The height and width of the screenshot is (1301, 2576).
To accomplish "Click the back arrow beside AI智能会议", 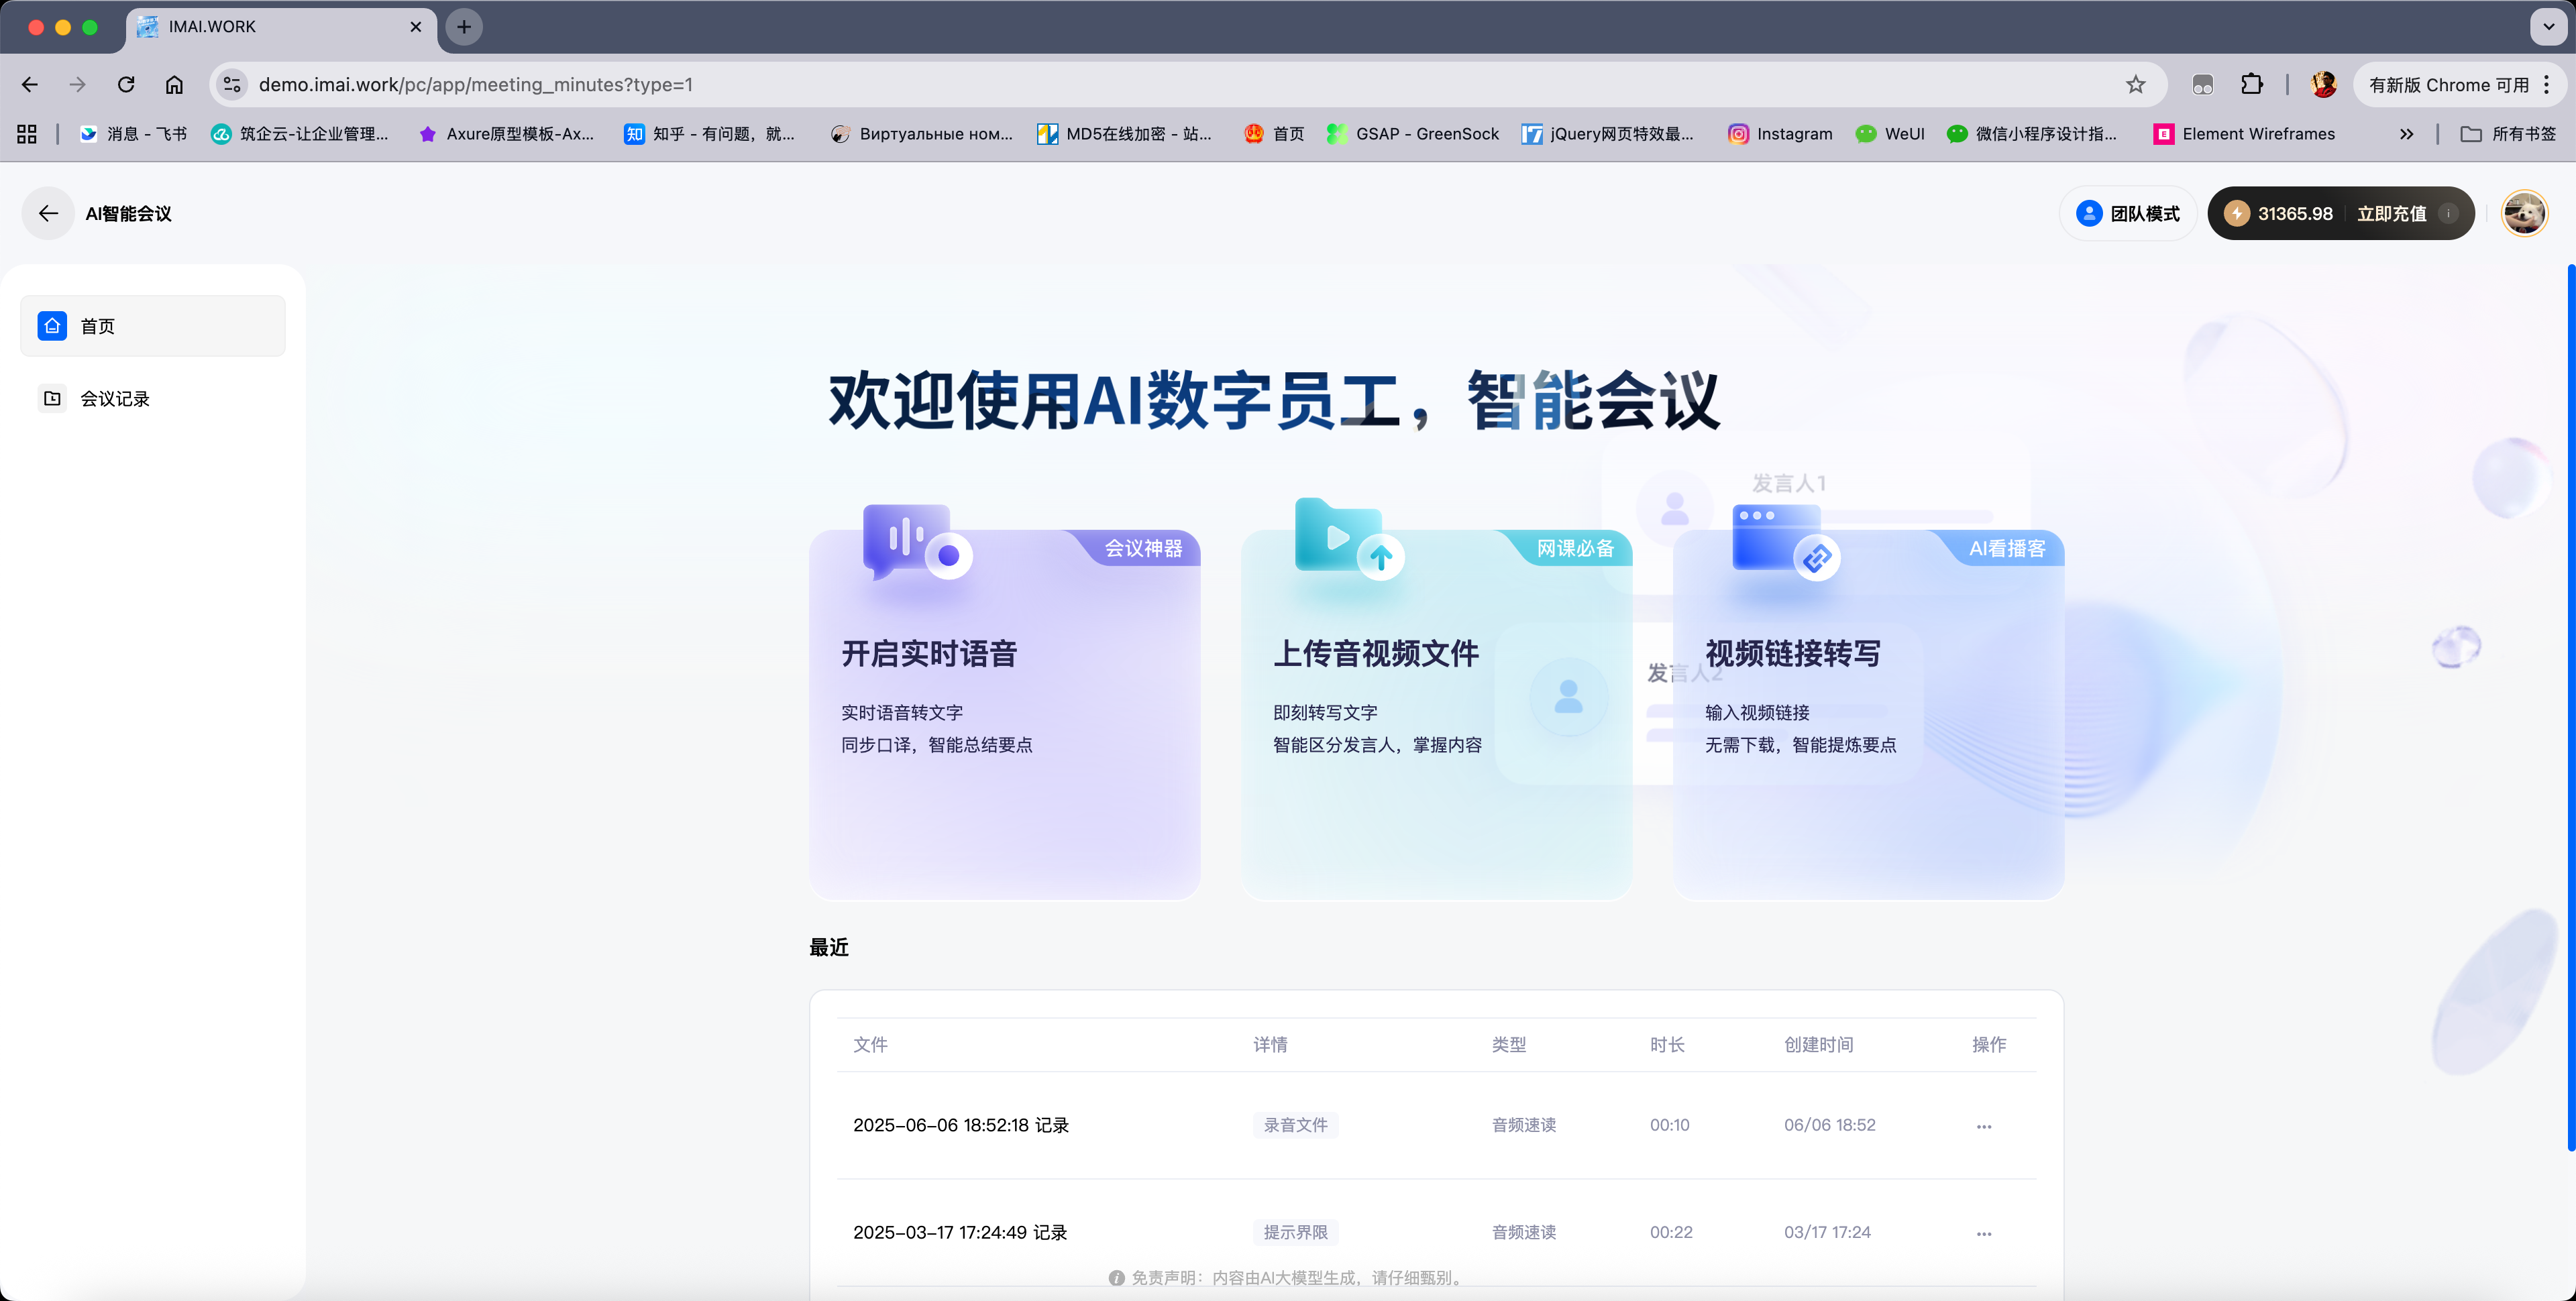I will (x=47, y=213).
